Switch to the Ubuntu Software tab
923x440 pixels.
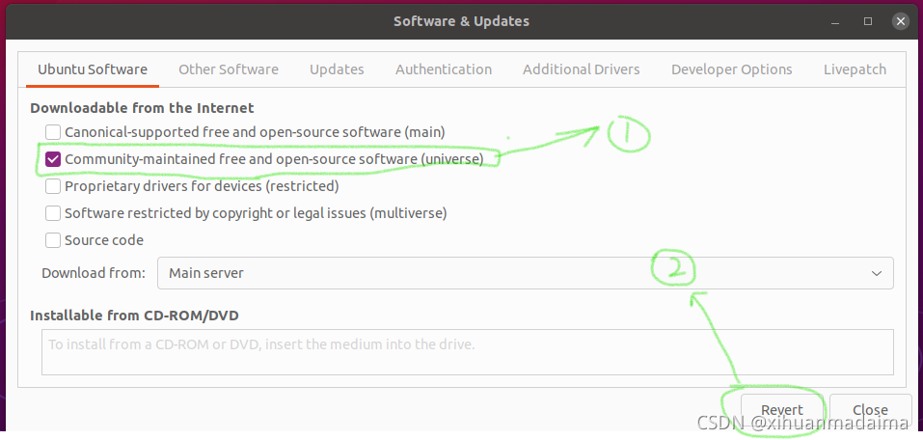pos(93,69)
